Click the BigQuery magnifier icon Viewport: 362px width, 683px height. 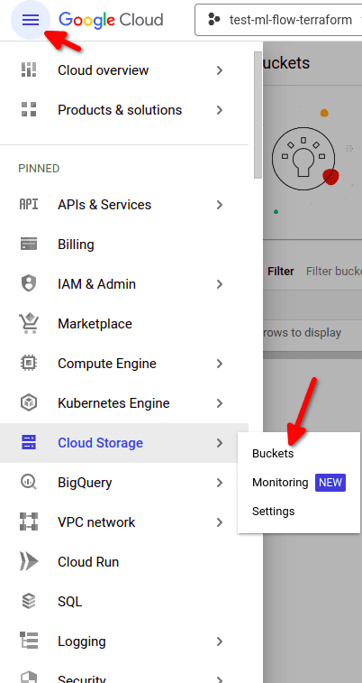click(29, 482)
